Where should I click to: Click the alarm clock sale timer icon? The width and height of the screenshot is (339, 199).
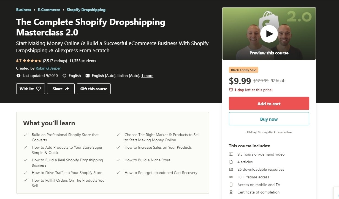point(231,90)
